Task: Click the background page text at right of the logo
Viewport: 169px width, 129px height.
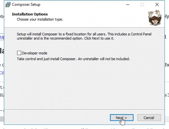Action: [167, 17]
